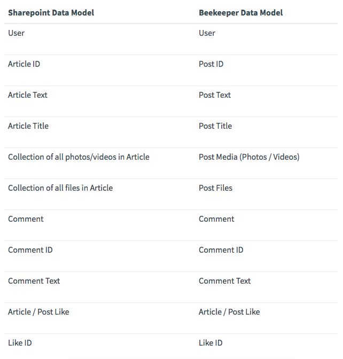343x359 pixels.
Task: Select the Article Title cell
Action: [28, 126]
